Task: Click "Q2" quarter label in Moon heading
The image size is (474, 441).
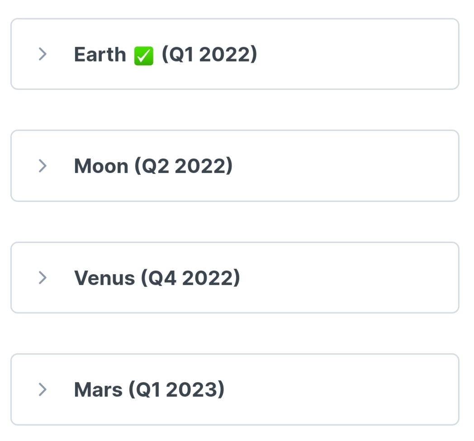Action: [x=155, y=166]
